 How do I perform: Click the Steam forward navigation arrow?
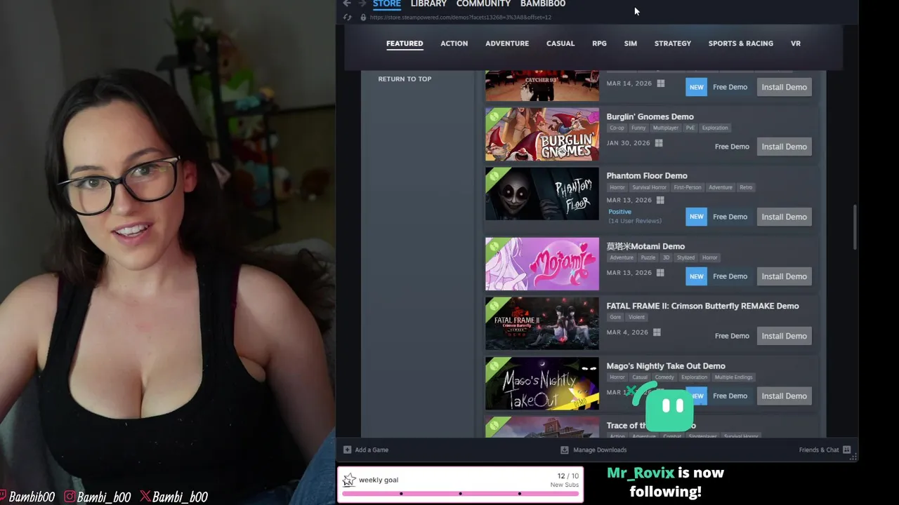tap(362, 4)
